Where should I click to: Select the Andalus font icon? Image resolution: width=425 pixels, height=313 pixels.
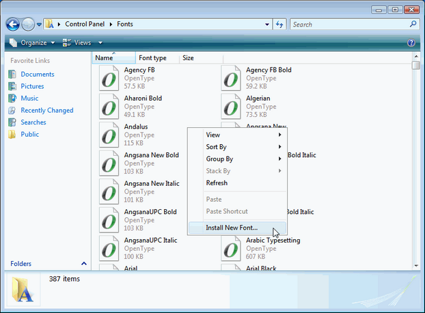point(109,135)
